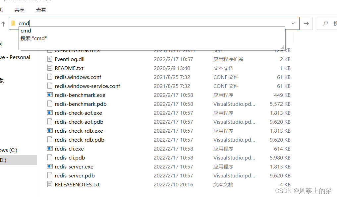Select file name redis-check-aof.exe
The image size is (337, 197).
(78, 113)
